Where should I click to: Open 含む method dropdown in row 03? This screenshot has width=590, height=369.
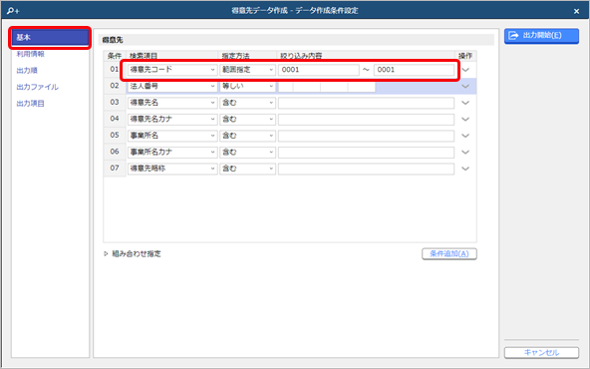pos(247,103)
